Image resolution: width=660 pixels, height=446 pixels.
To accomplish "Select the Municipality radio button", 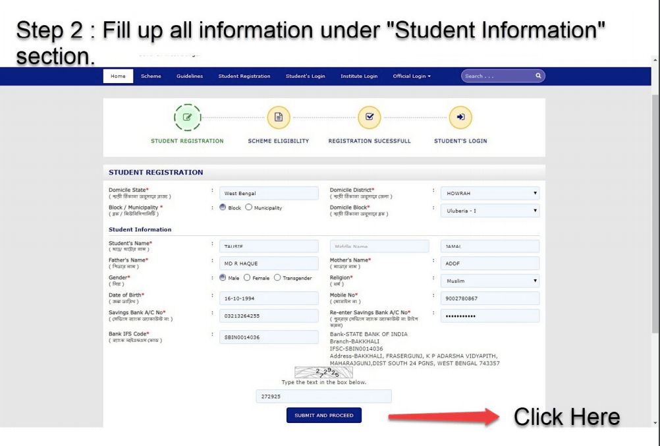I will pos(249,208).
